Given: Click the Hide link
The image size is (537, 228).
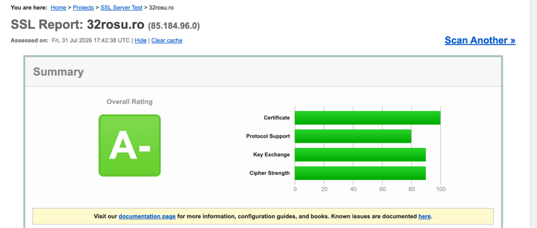Looking at the screenshot, I should tap(140, 40).
